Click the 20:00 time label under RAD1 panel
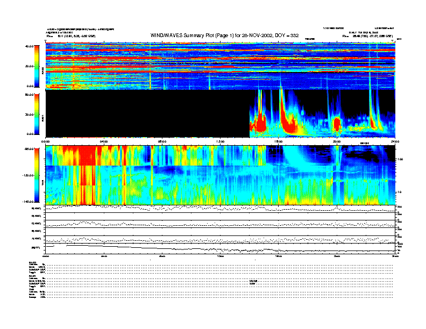This screenshot has width=426, height=329. click(337, 141)
